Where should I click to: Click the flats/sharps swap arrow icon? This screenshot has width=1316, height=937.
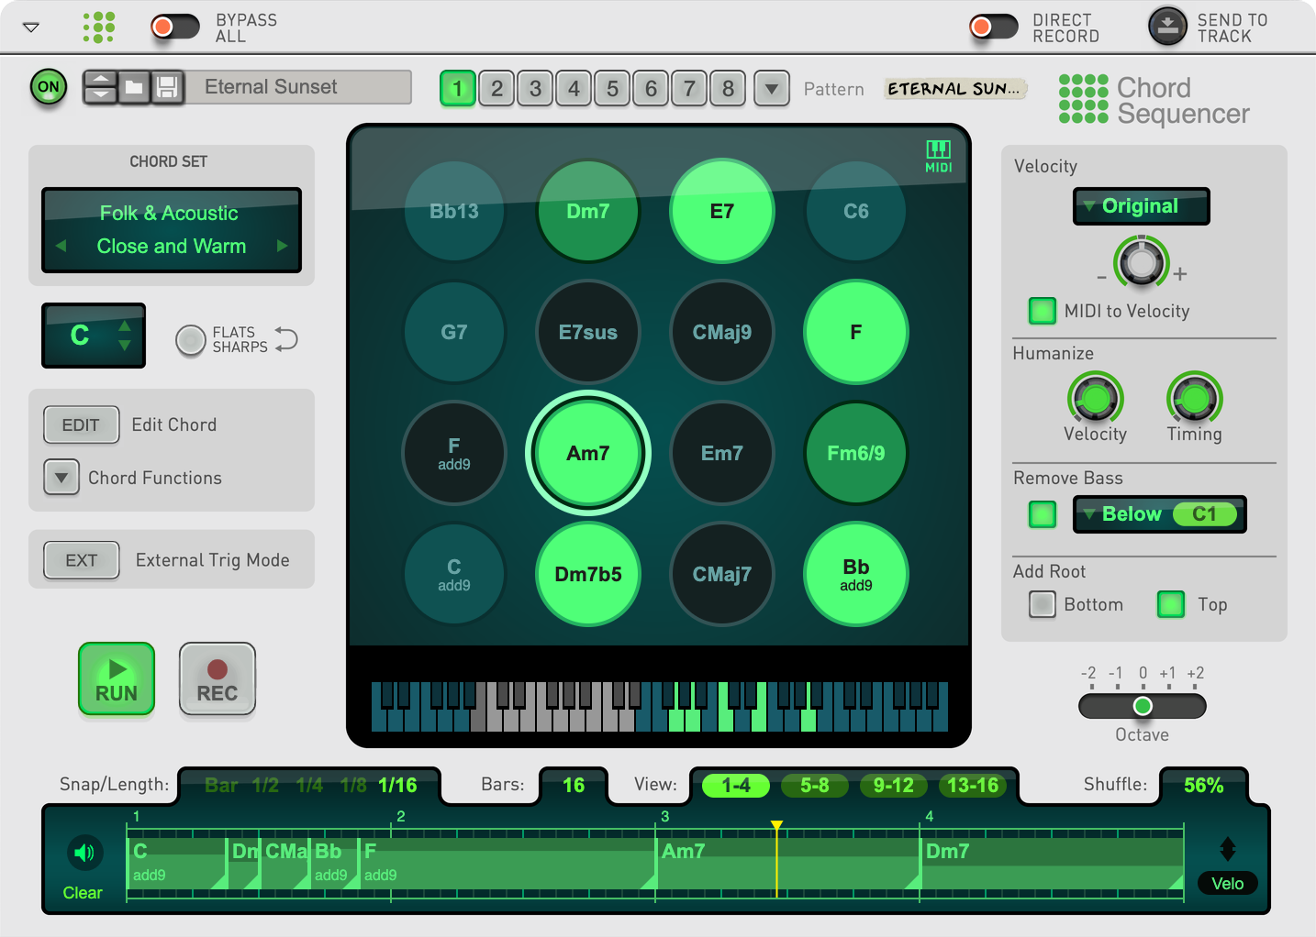pyautogui.click(x=286, y=339)
